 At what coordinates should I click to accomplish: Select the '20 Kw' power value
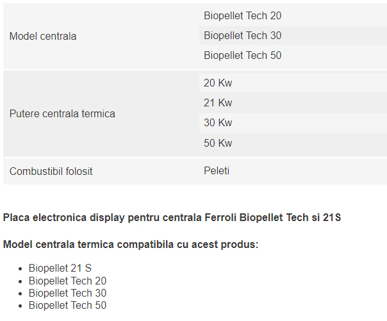coord(218,83)
